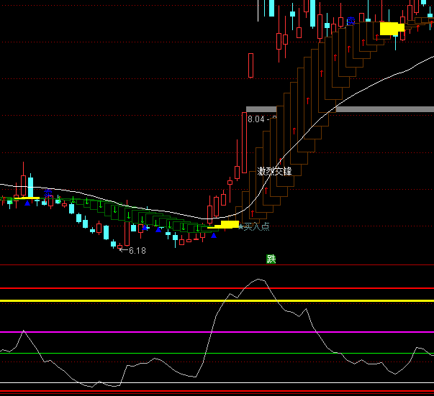The image size is (434, 396).
Task: Click the 激烈交锋 annotation text
Action: 275,171
